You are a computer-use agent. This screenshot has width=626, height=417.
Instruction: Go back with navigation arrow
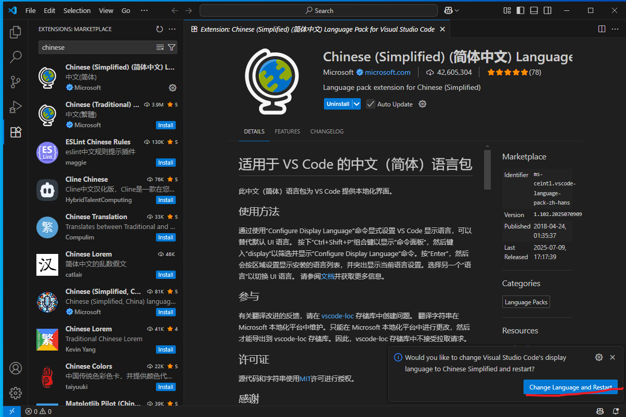(175, 10)
